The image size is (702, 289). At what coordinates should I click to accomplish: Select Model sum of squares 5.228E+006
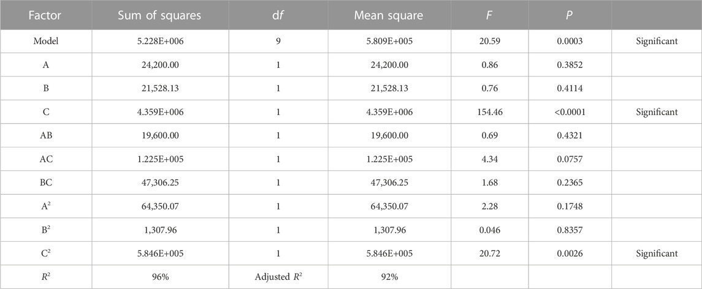pyautogui.click(x=160, y=42)
